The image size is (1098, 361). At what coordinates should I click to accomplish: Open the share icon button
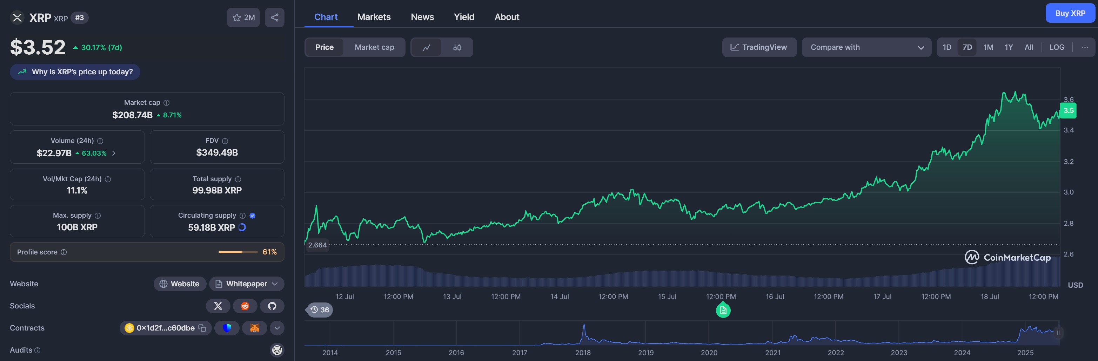(274, 18)
